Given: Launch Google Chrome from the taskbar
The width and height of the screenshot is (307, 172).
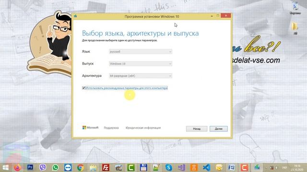Looking at the screenshot, I should point(80,168).
